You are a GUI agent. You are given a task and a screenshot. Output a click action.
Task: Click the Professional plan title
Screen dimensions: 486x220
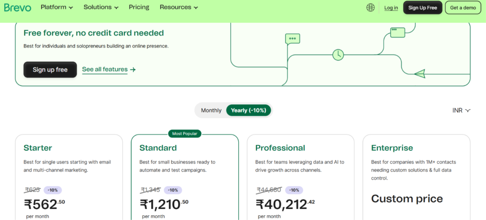point(280,148)
